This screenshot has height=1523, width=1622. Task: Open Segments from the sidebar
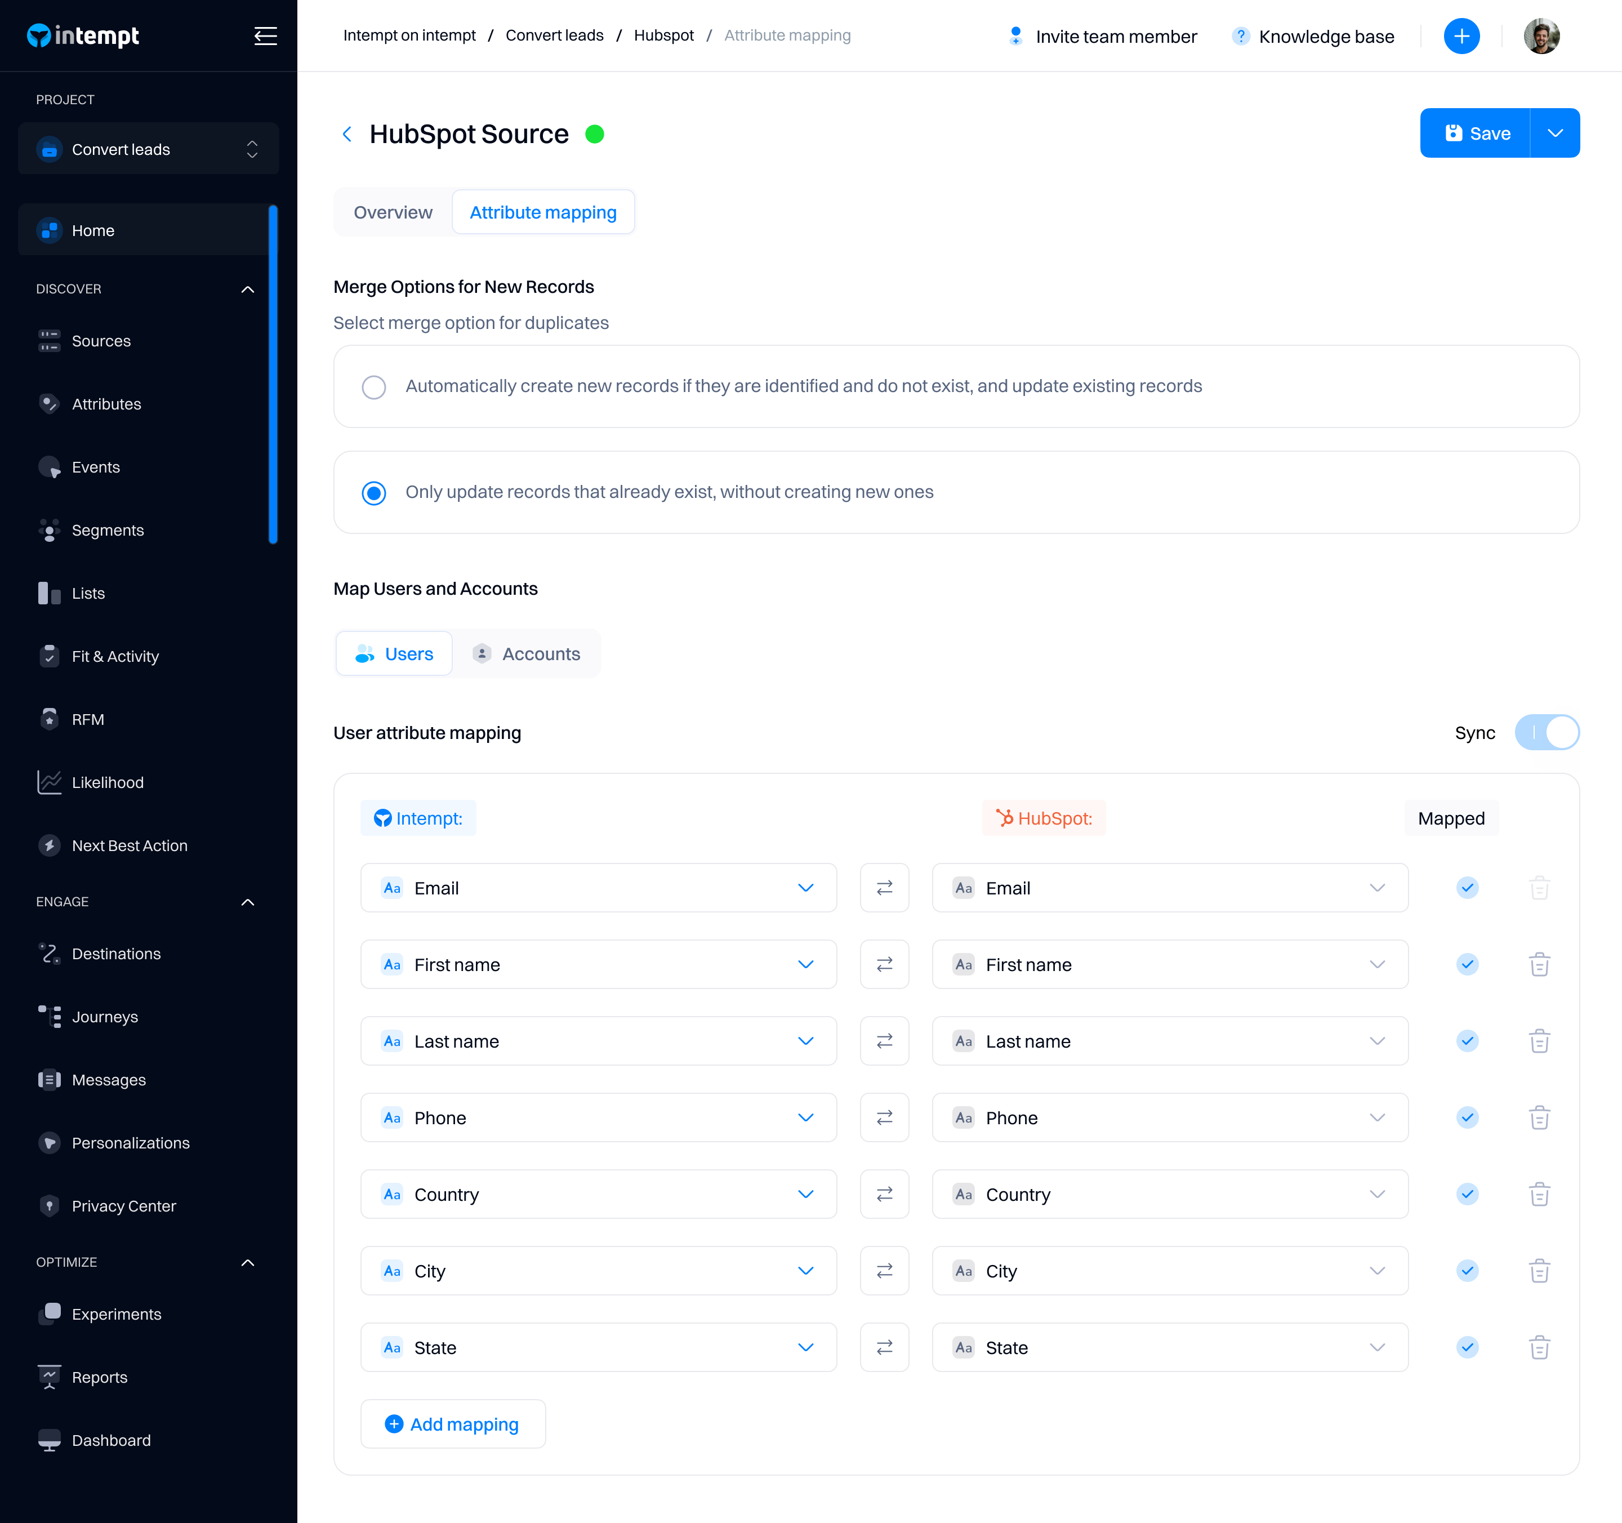coord(107,530)
